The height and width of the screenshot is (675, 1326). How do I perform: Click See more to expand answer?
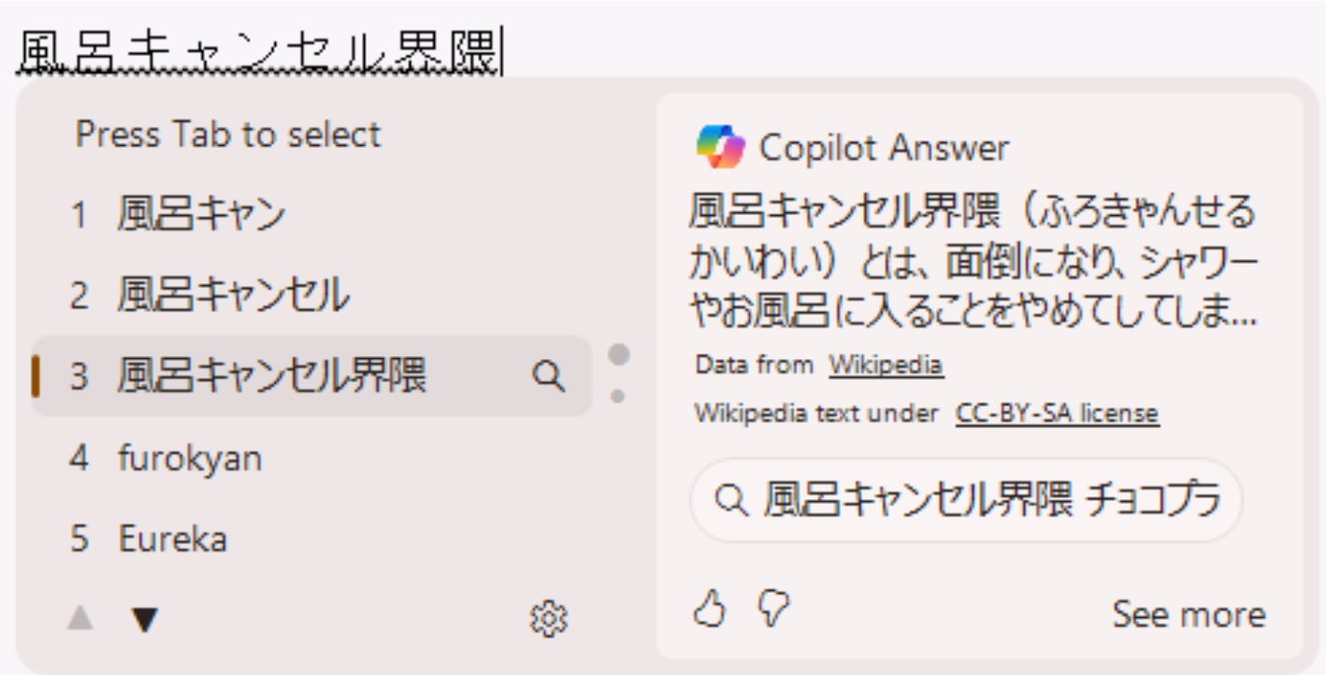tap(1188, 614)
